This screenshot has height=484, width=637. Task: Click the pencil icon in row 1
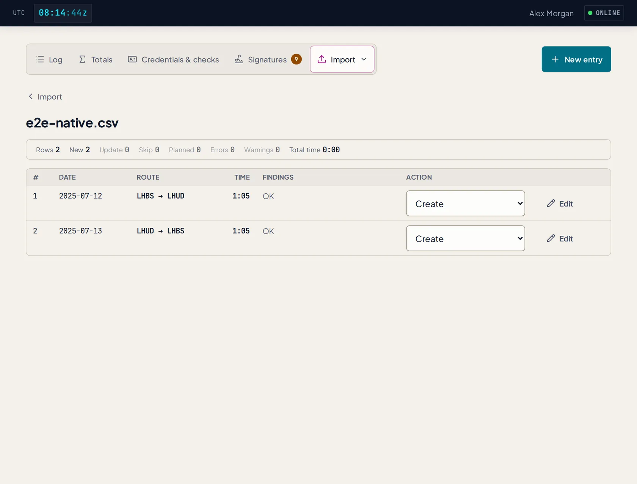[551, 204]
